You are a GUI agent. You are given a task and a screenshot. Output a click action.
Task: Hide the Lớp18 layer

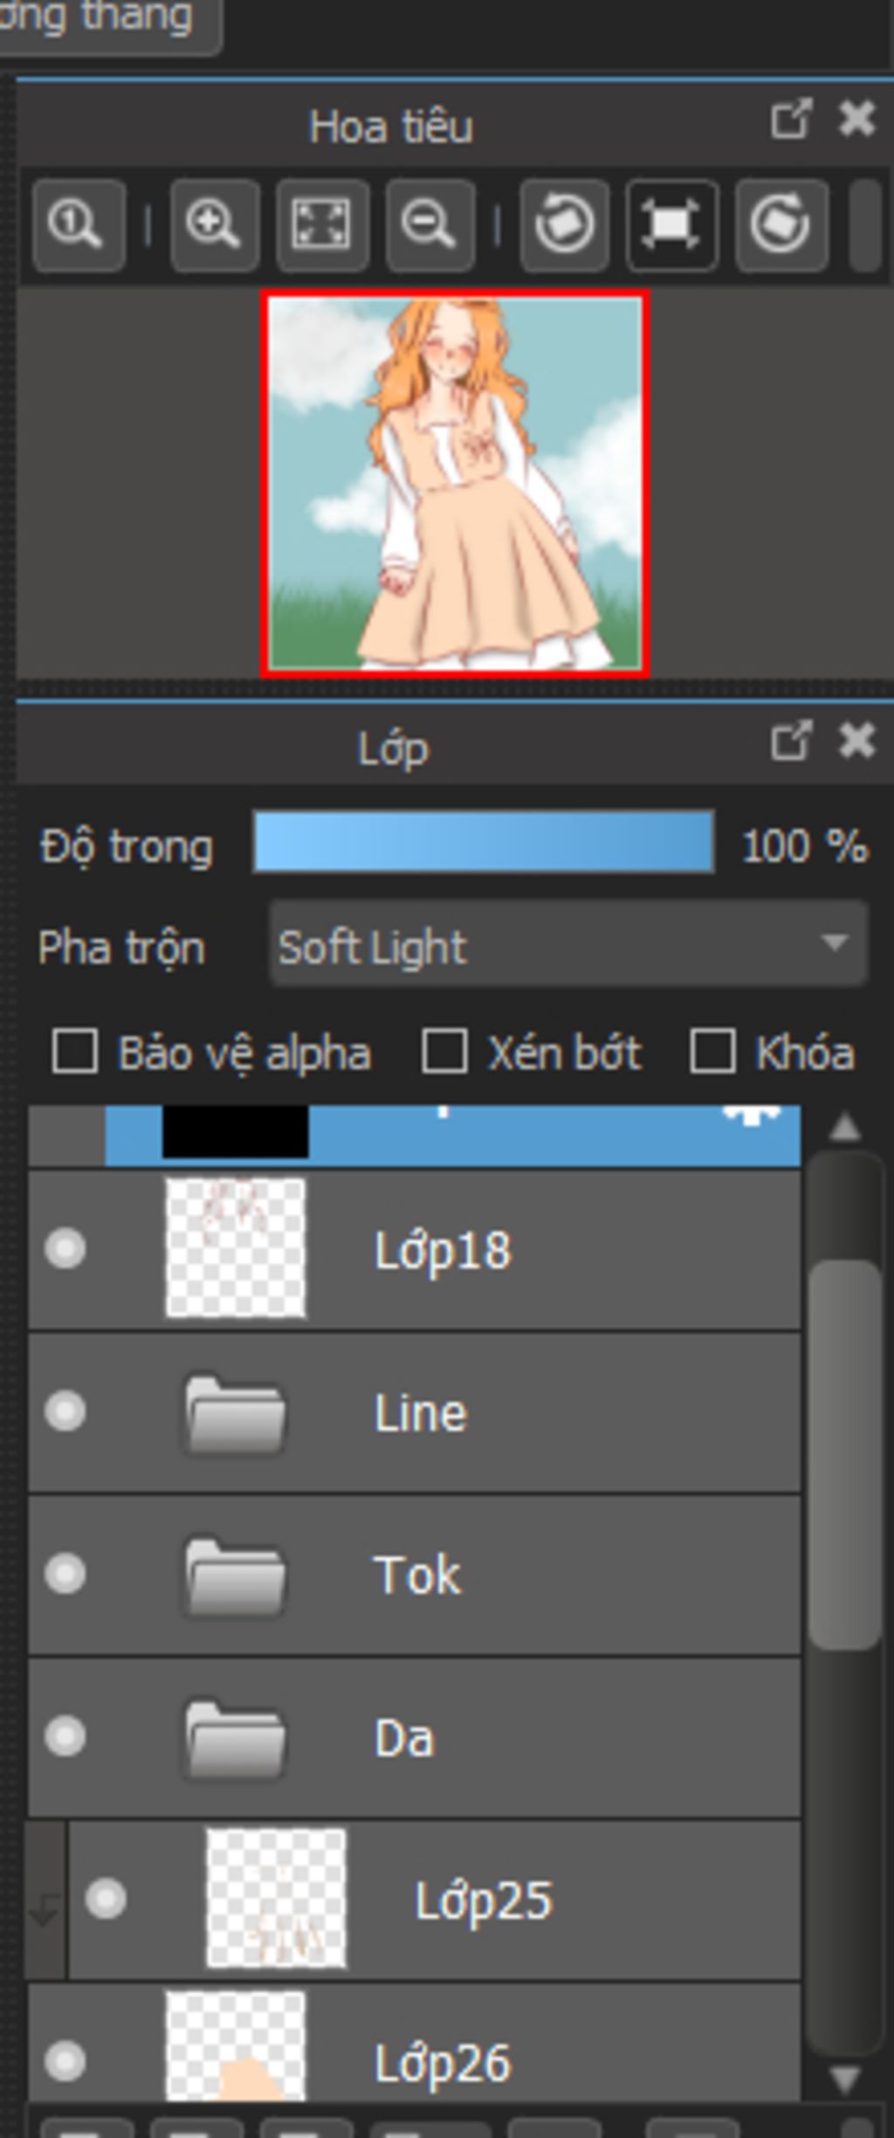65,1248
